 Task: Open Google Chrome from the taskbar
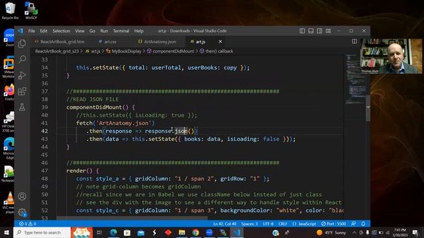coord(195,232)
